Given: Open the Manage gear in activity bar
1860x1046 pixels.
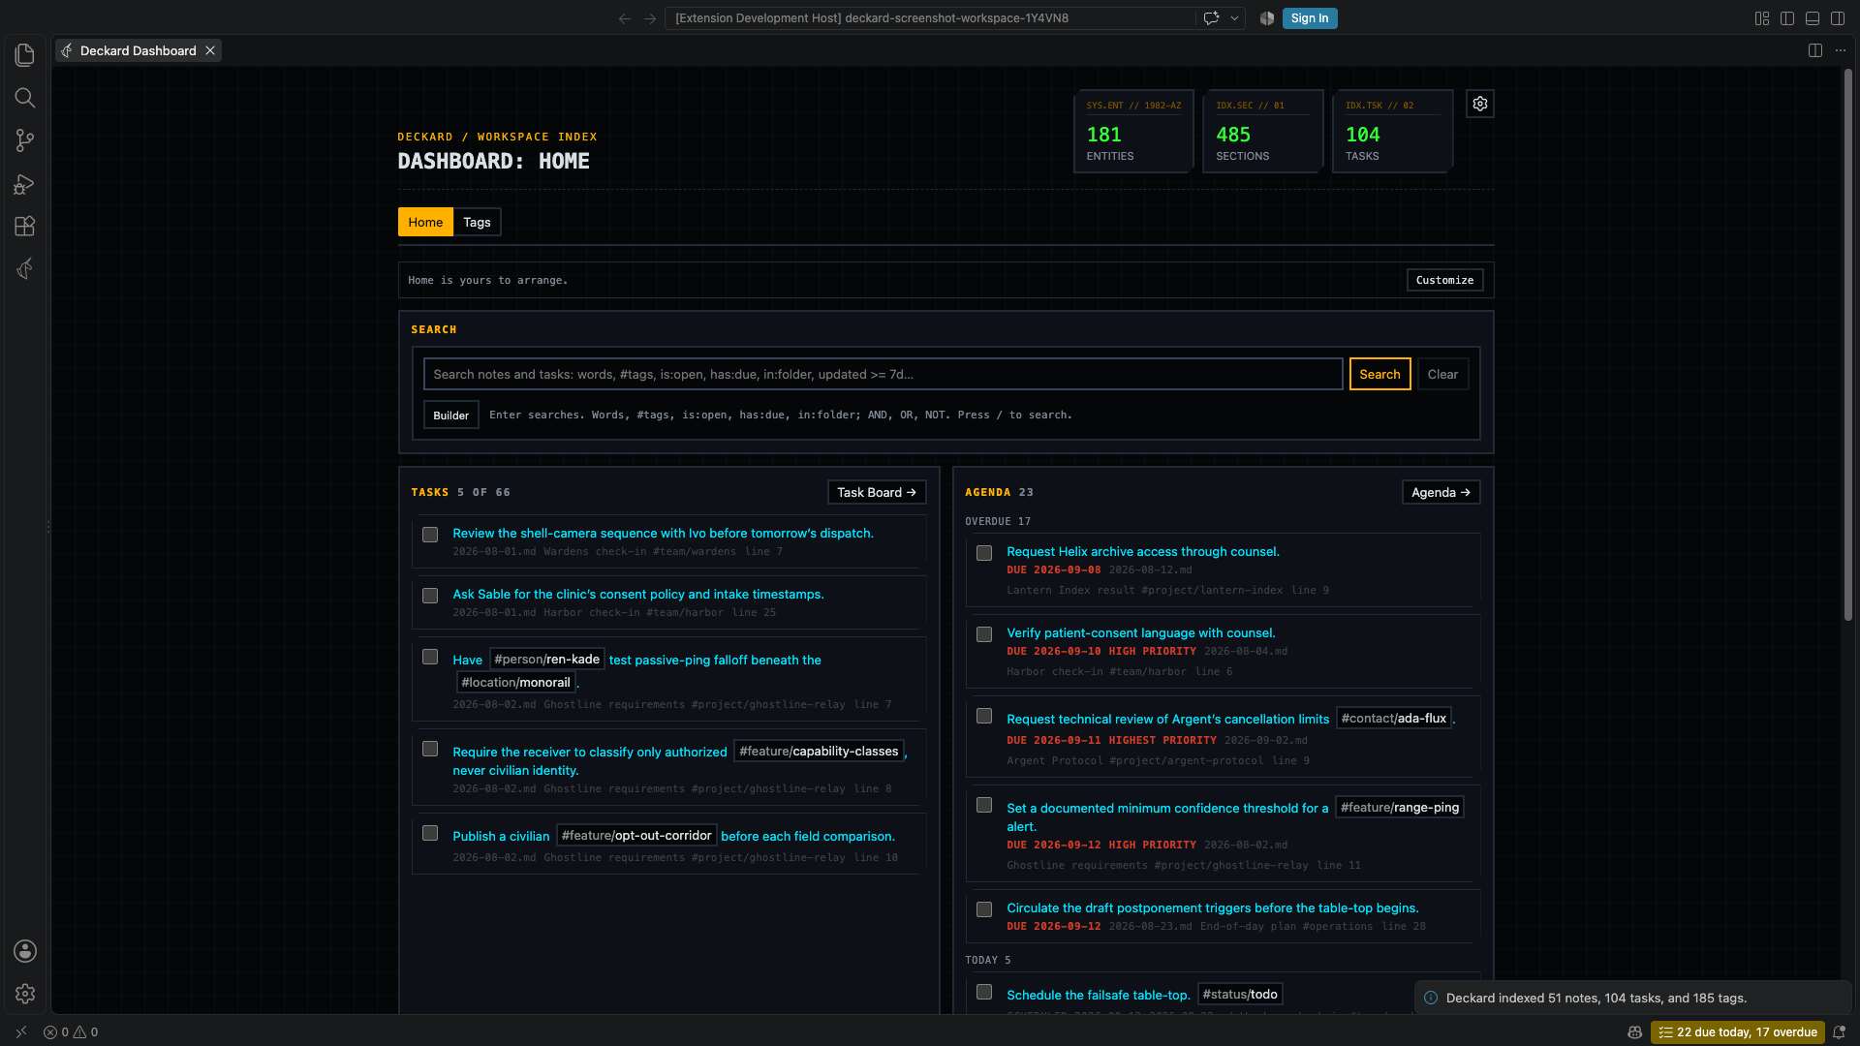Looking at the screenshot, I should 25,994.
